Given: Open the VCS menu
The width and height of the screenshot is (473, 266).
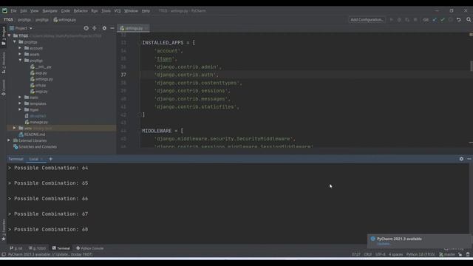Looking at the screenshot, I should click(x=118, y=11).
